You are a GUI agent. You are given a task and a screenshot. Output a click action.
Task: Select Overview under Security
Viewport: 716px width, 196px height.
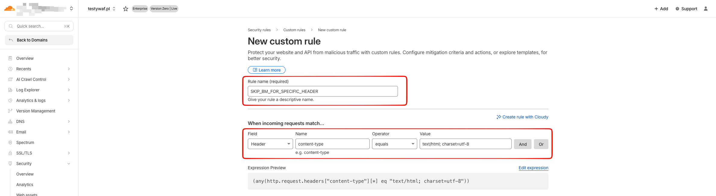[25, 174]
